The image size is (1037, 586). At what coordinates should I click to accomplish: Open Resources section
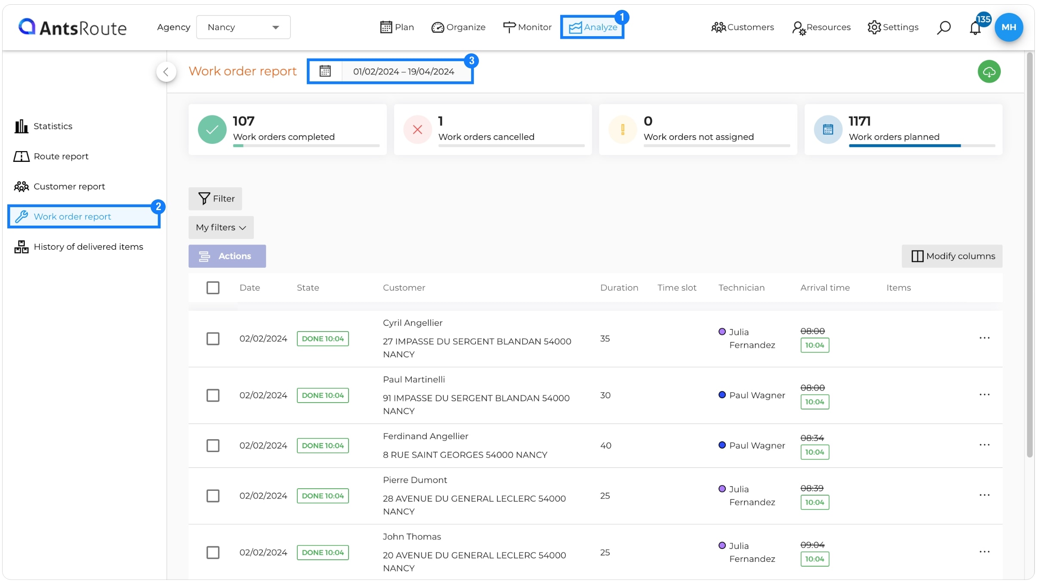(x=821, y=28)
